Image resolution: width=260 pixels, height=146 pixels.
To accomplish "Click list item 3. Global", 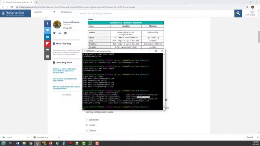I will (91, 131).
